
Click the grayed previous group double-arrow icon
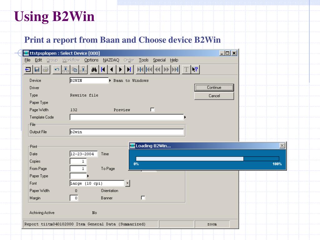click(158, 70)
